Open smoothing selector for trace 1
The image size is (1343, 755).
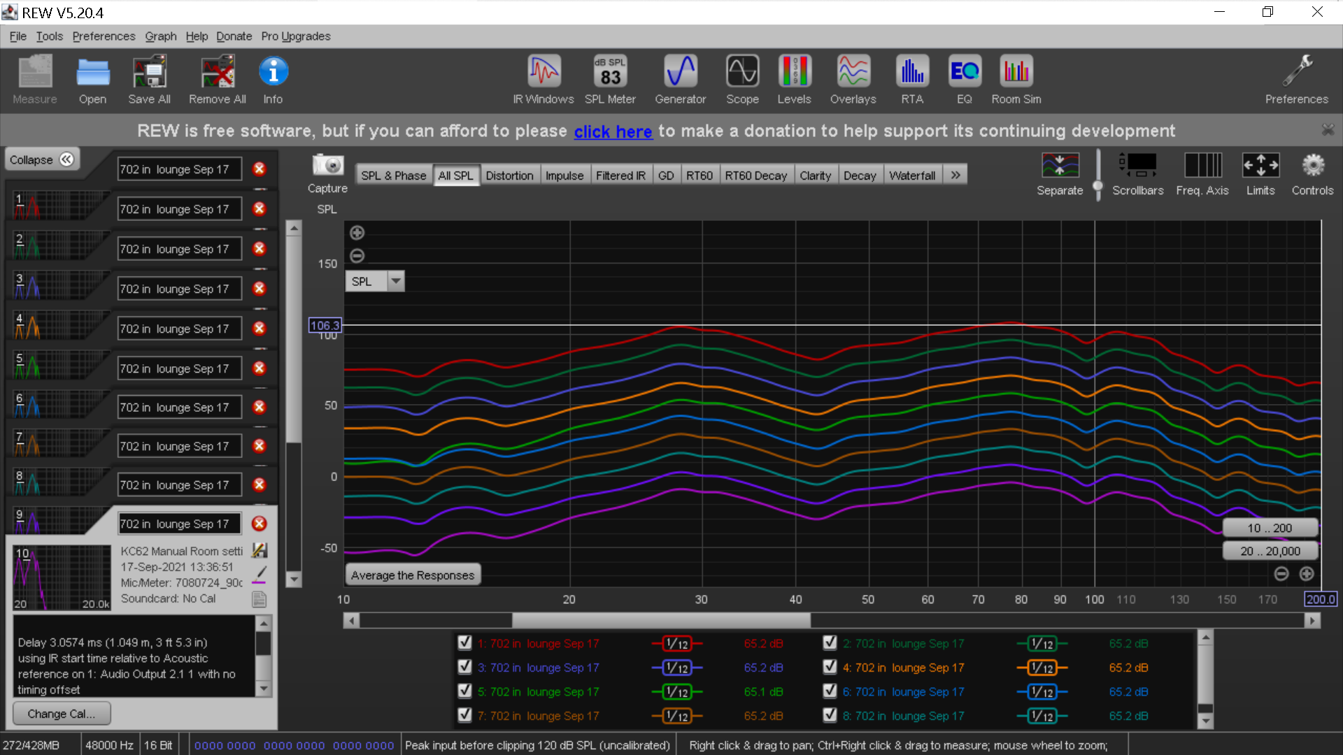[676, 644]
